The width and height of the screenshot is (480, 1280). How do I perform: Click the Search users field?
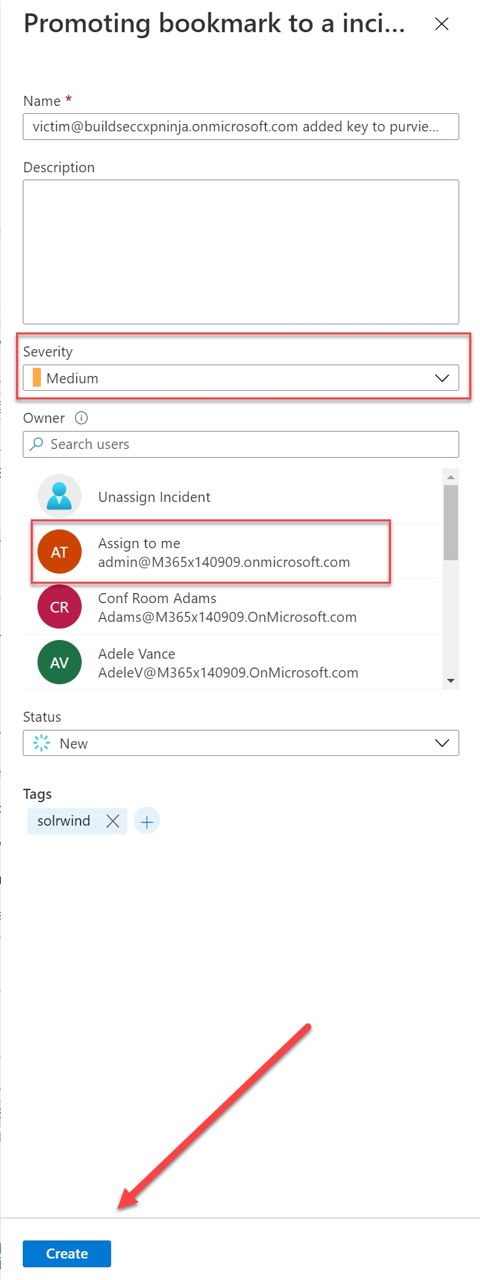click(248, 444)
